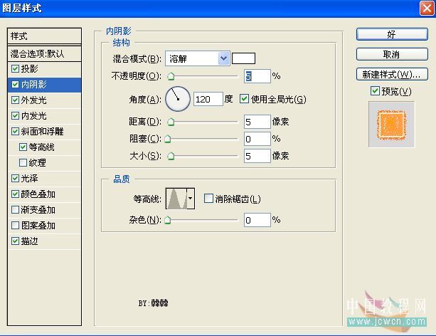Click the opacity percentage input field
The image size is (436, 336).
[257, 76]
